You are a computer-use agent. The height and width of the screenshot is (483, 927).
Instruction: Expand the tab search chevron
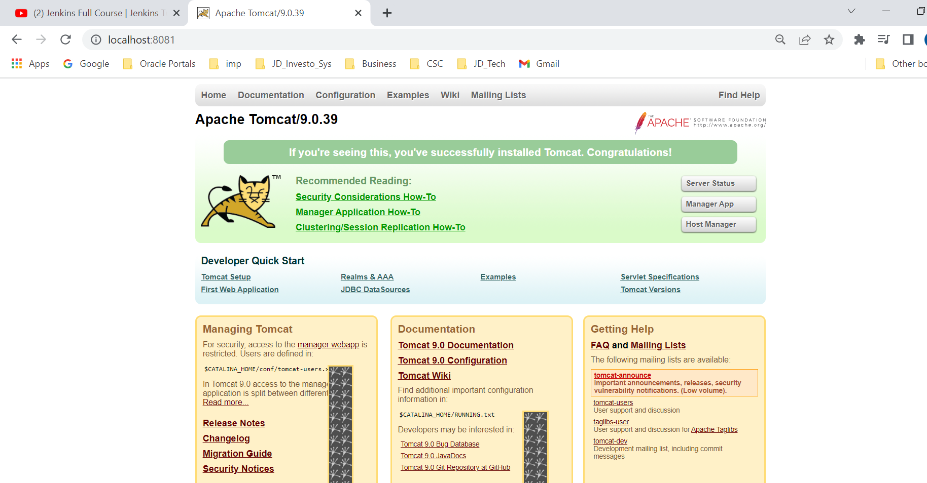[851, 11]
